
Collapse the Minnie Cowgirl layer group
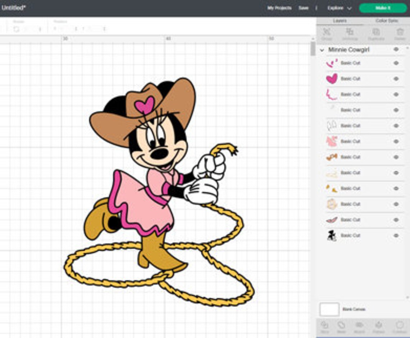click(322, 50)
